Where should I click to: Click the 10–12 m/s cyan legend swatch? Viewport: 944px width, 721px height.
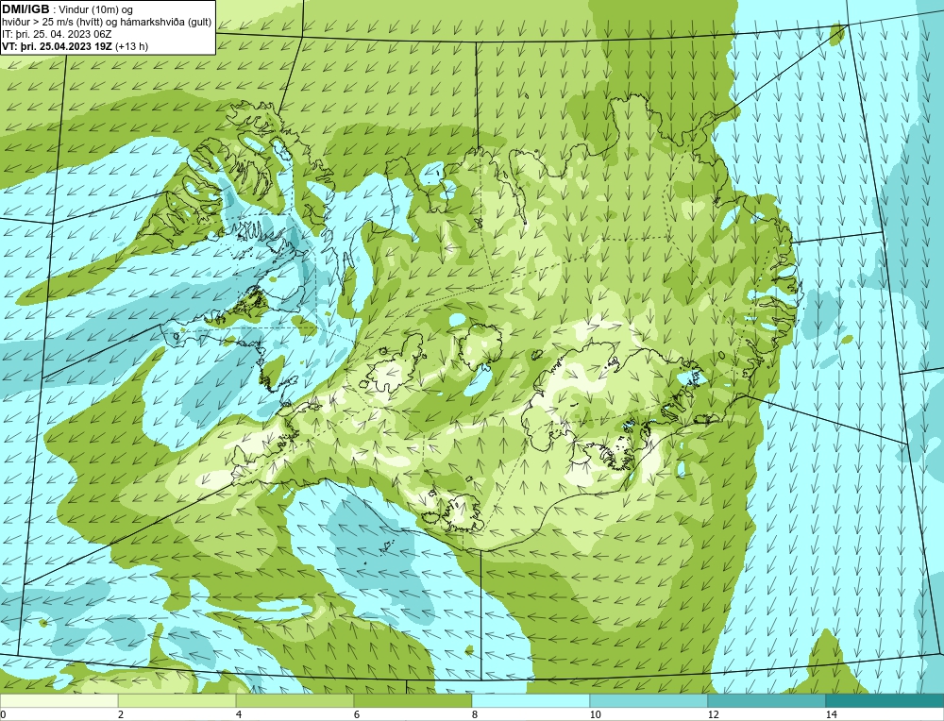pyautogui.click(x=649, y=700)
